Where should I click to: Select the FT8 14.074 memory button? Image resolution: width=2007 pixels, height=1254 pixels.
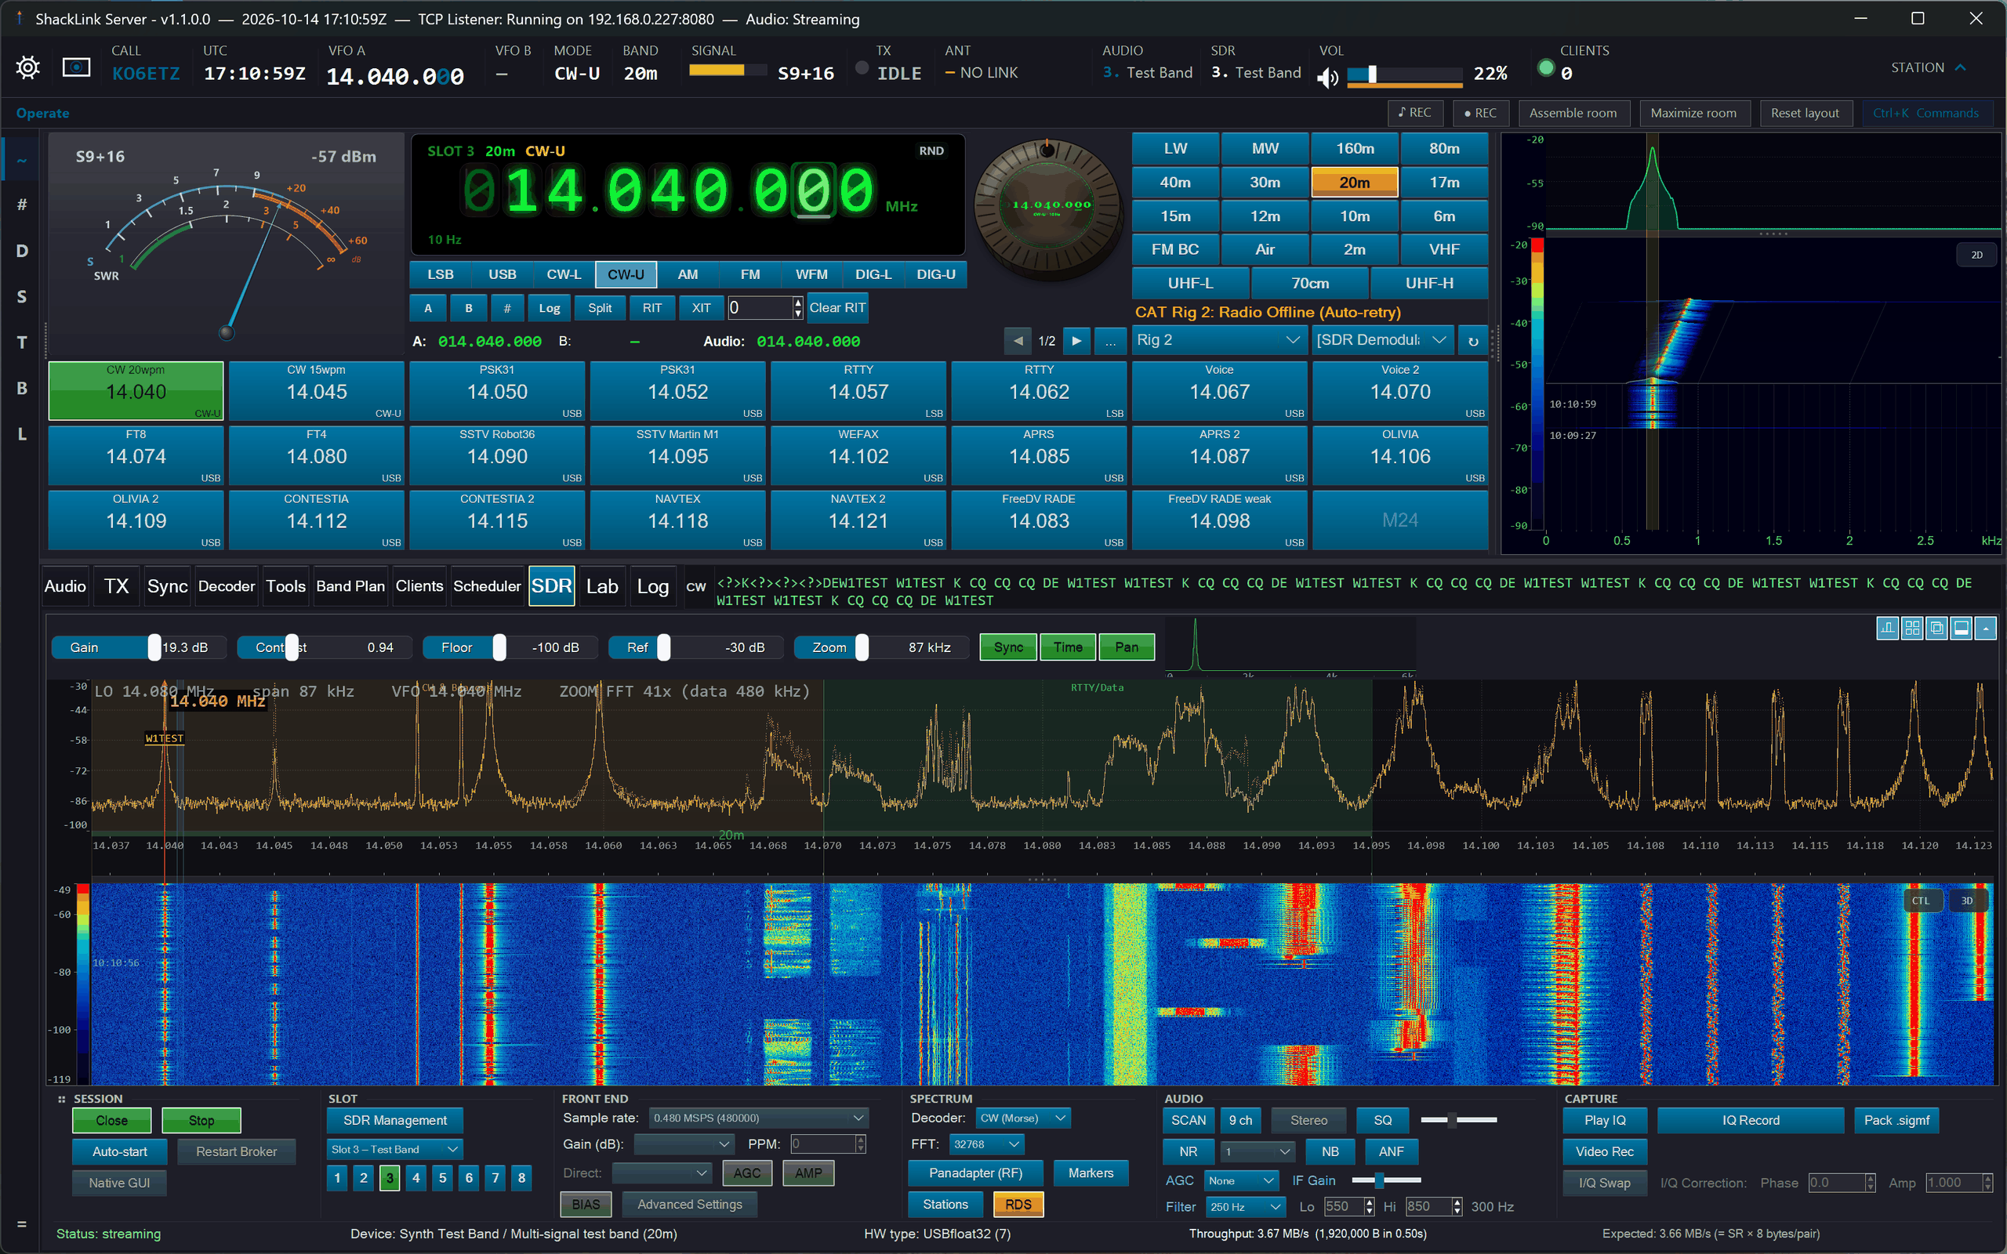(x=136, y=455)
